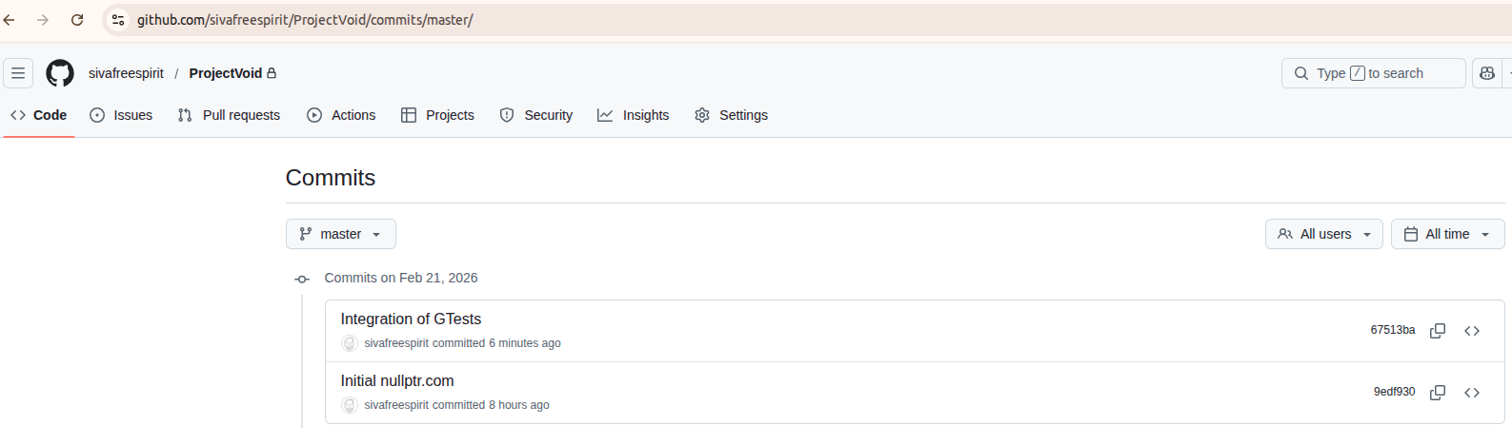
Task: Open the Copilot icon button
Action: coord(1487,73)
